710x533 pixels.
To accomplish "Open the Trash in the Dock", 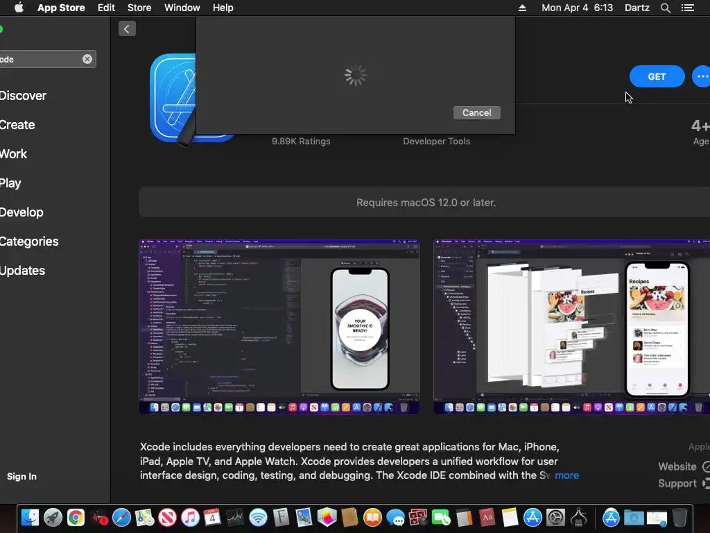I will point(679,517).
